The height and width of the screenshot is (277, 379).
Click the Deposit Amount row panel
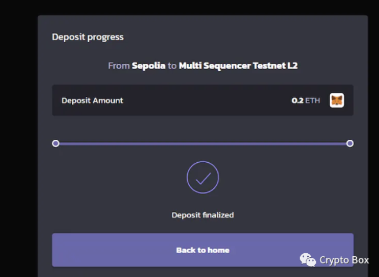tap(203, 100)
